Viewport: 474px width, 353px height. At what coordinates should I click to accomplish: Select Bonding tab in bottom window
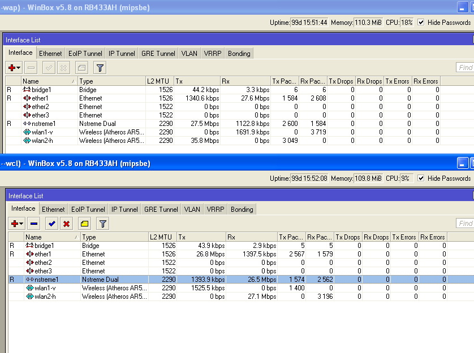pyautogui.click(x=242, y=210)
